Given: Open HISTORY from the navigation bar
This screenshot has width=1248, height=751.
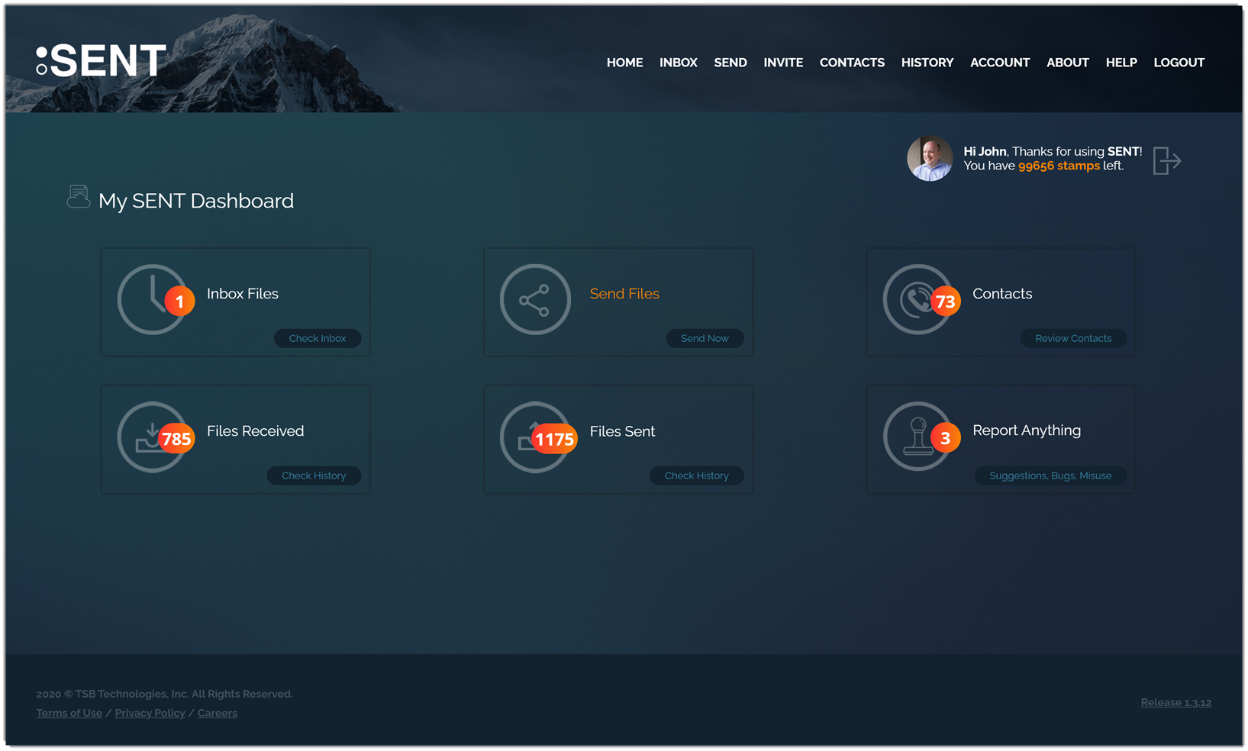Looking at the screenshot, I should click(x=927, y=63).
